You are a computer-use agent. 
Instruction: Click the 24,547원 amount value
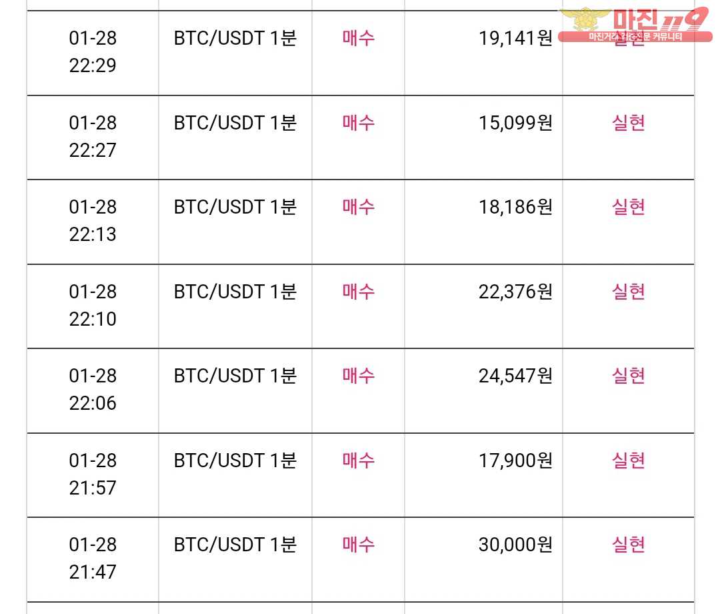515,376
